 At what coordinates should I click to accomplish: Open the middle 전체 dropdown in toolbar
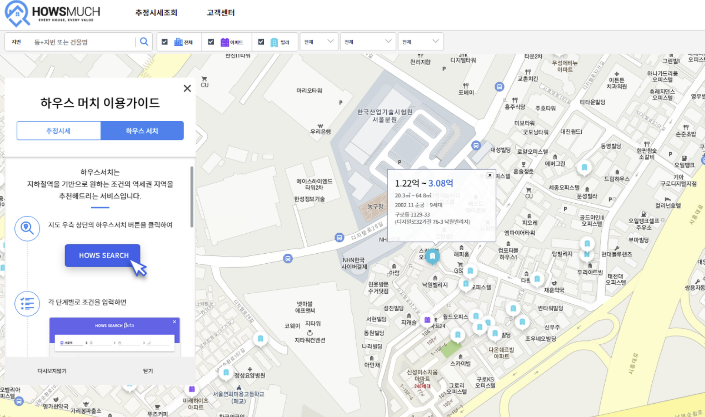coord(368,42)
